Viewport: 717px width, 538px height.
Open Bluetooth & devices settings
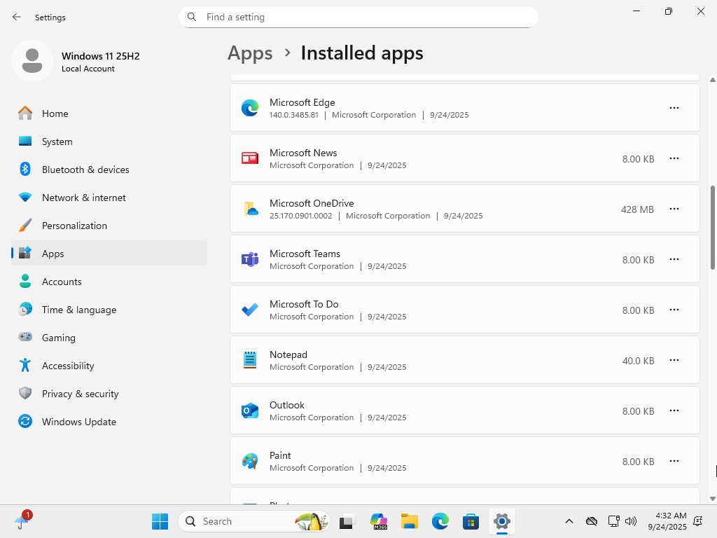(x=109, y=170)
